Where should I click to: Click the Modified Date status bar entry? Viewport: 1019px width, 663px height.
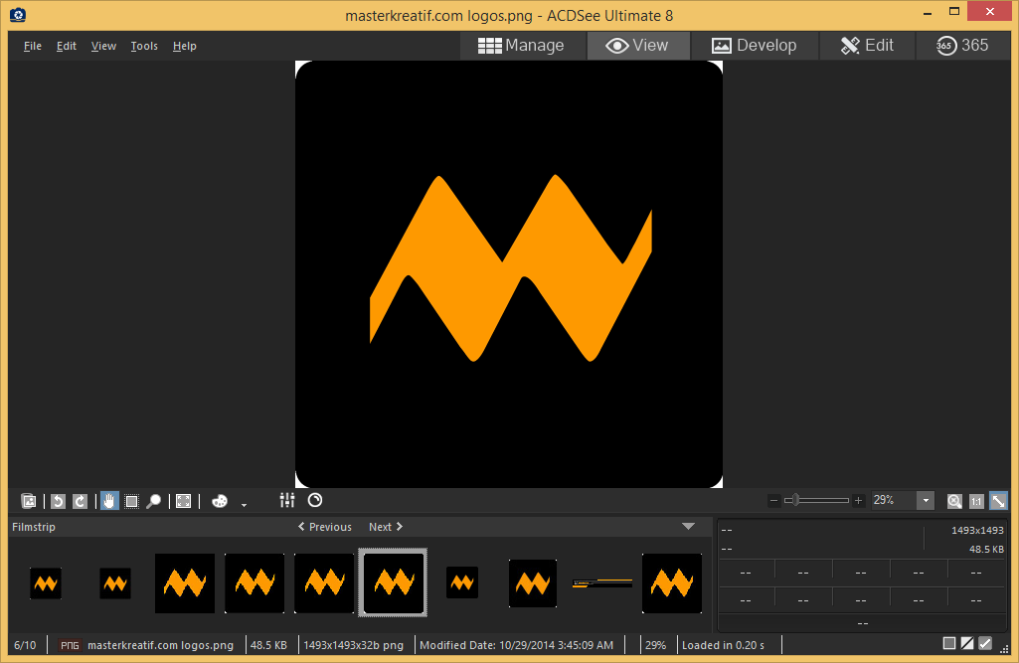(x=517, y=645)
